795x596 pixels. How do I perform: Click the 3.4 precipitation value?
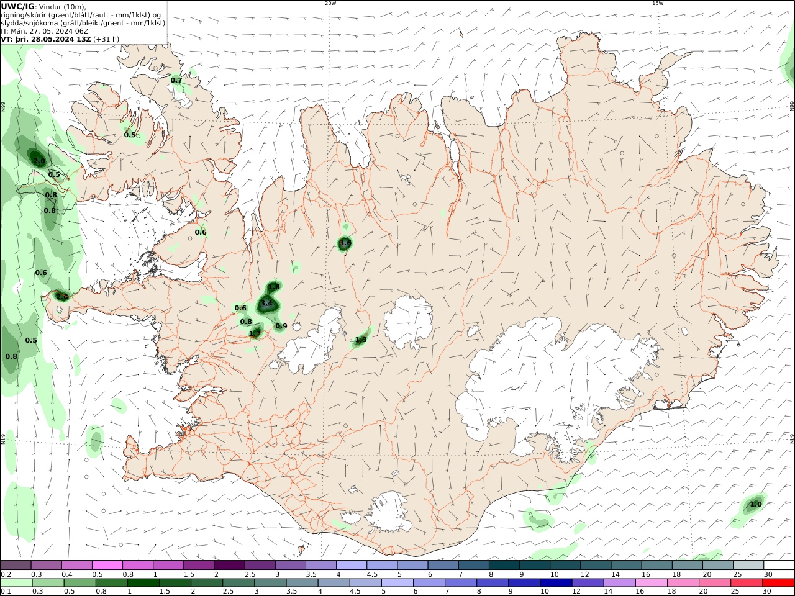click(x=266, y=303)
